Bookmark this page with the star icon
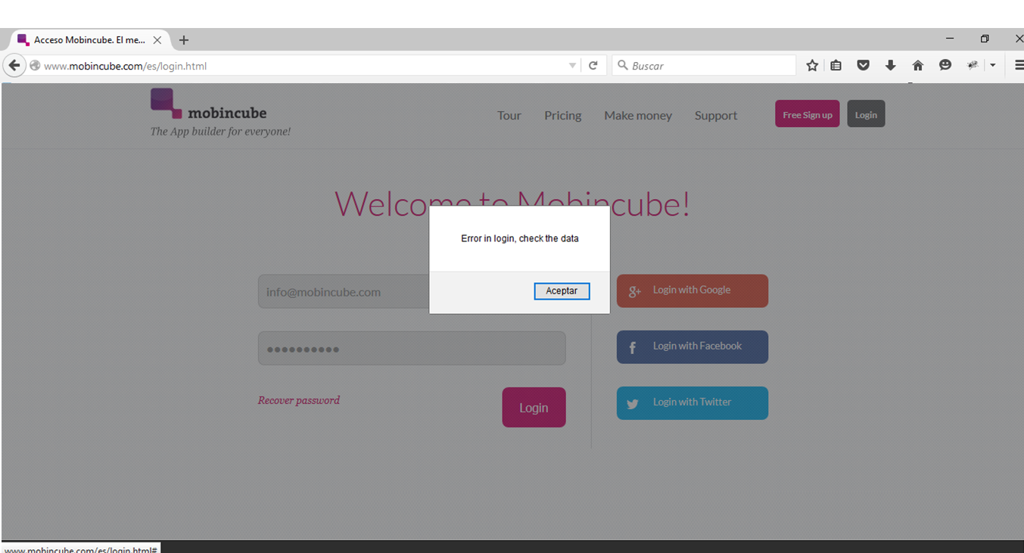This screenshot has height=553, width=1024. [x=812, y=66]
